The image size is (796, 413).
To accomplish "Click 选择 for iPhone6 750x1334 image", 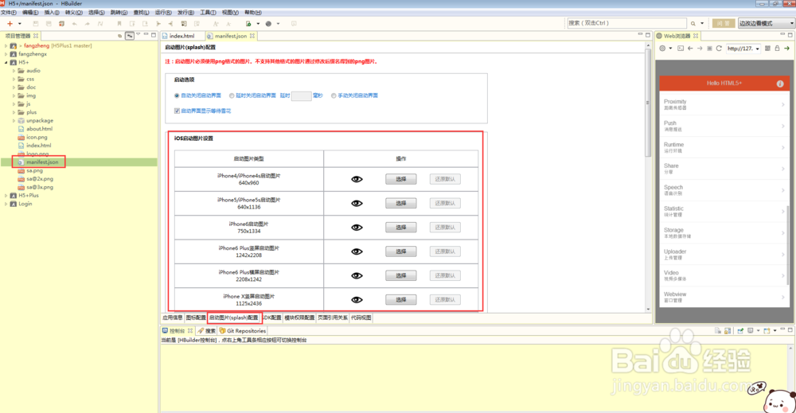I will pos(401,228).
